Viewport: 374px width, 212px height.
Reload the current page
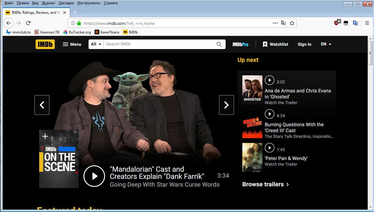point(28,23)
